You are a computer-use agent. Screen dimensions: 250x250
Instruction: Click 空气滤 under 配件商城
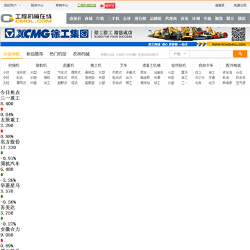point(241,83)
